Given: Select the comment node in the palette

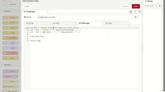Looking at the screenshot, I should tap(11, 5).
